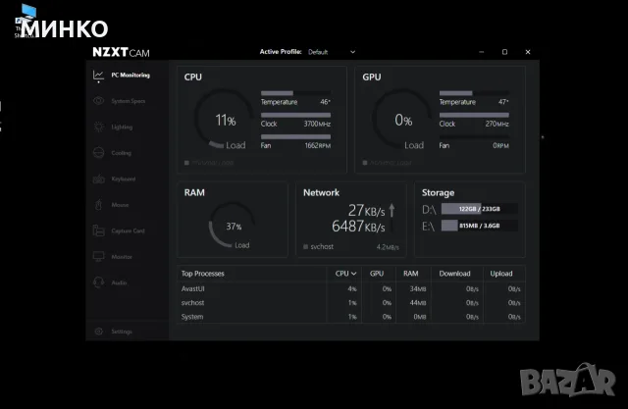Click the D:\ storage usage bar
Screen dimensions: 628x409
[480, 209]
